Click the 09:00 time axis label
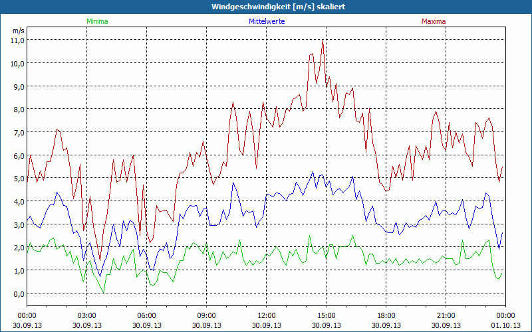 pyautogui.click(x=206, y=316)
